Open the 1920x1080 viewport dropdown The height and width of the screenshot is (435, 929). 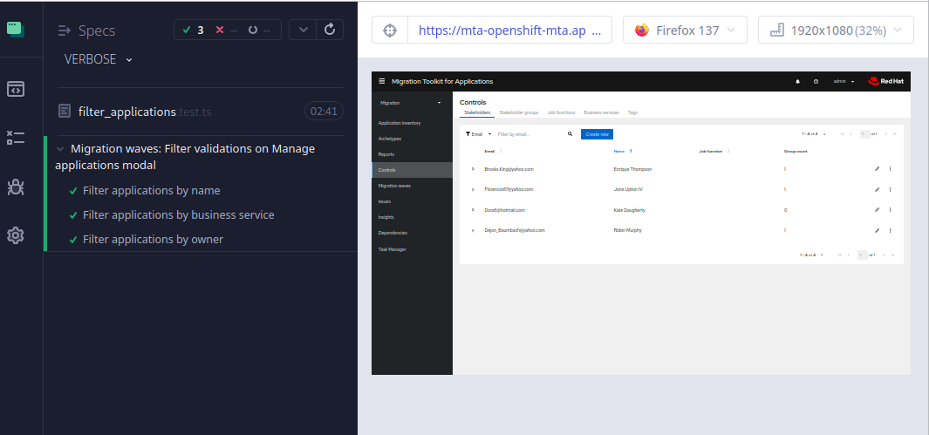click(x=835, y=30)
